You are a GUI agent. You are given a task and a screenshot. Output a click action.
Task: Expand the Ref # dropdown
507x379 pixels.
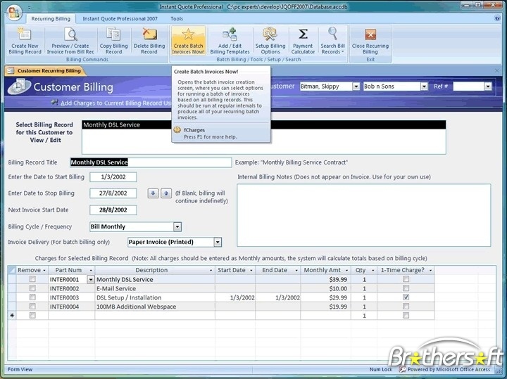coord(487,86)
